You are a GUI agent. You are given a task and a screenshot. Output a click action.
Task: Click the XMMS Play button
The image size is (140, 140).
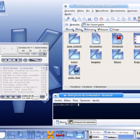8,60
